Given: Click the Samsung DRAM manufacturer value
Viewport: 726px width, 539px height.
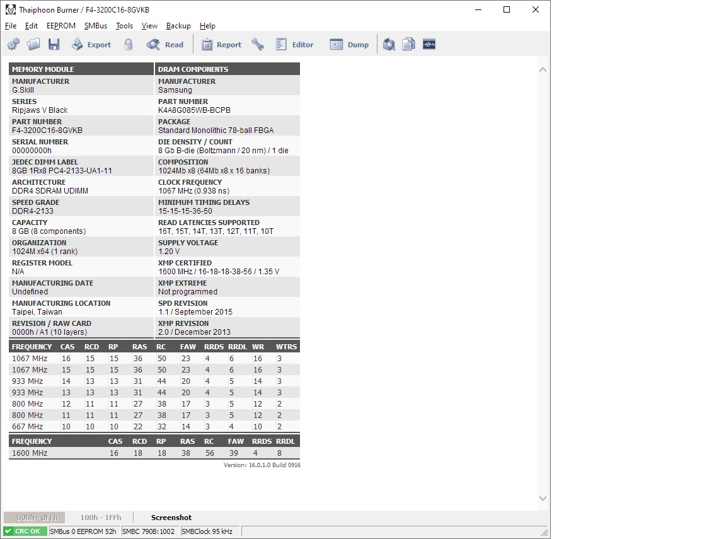Looking at the screenshot, I should coord(175,90).
